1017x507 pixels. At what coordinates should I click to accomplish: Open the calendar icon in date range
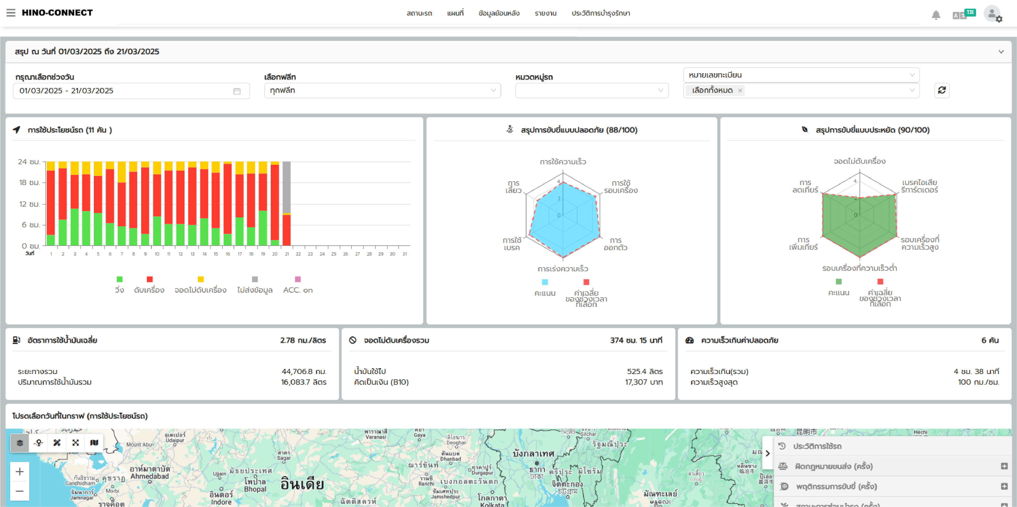click(x=237, y=91)
